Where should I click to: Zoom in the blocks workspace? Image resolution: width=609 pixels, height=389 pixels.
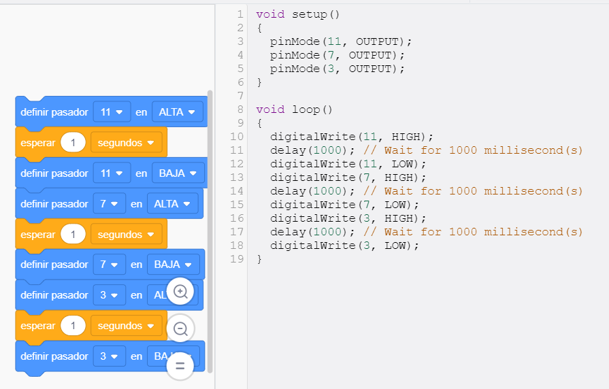pyautogui.click(x=180, y=291)
